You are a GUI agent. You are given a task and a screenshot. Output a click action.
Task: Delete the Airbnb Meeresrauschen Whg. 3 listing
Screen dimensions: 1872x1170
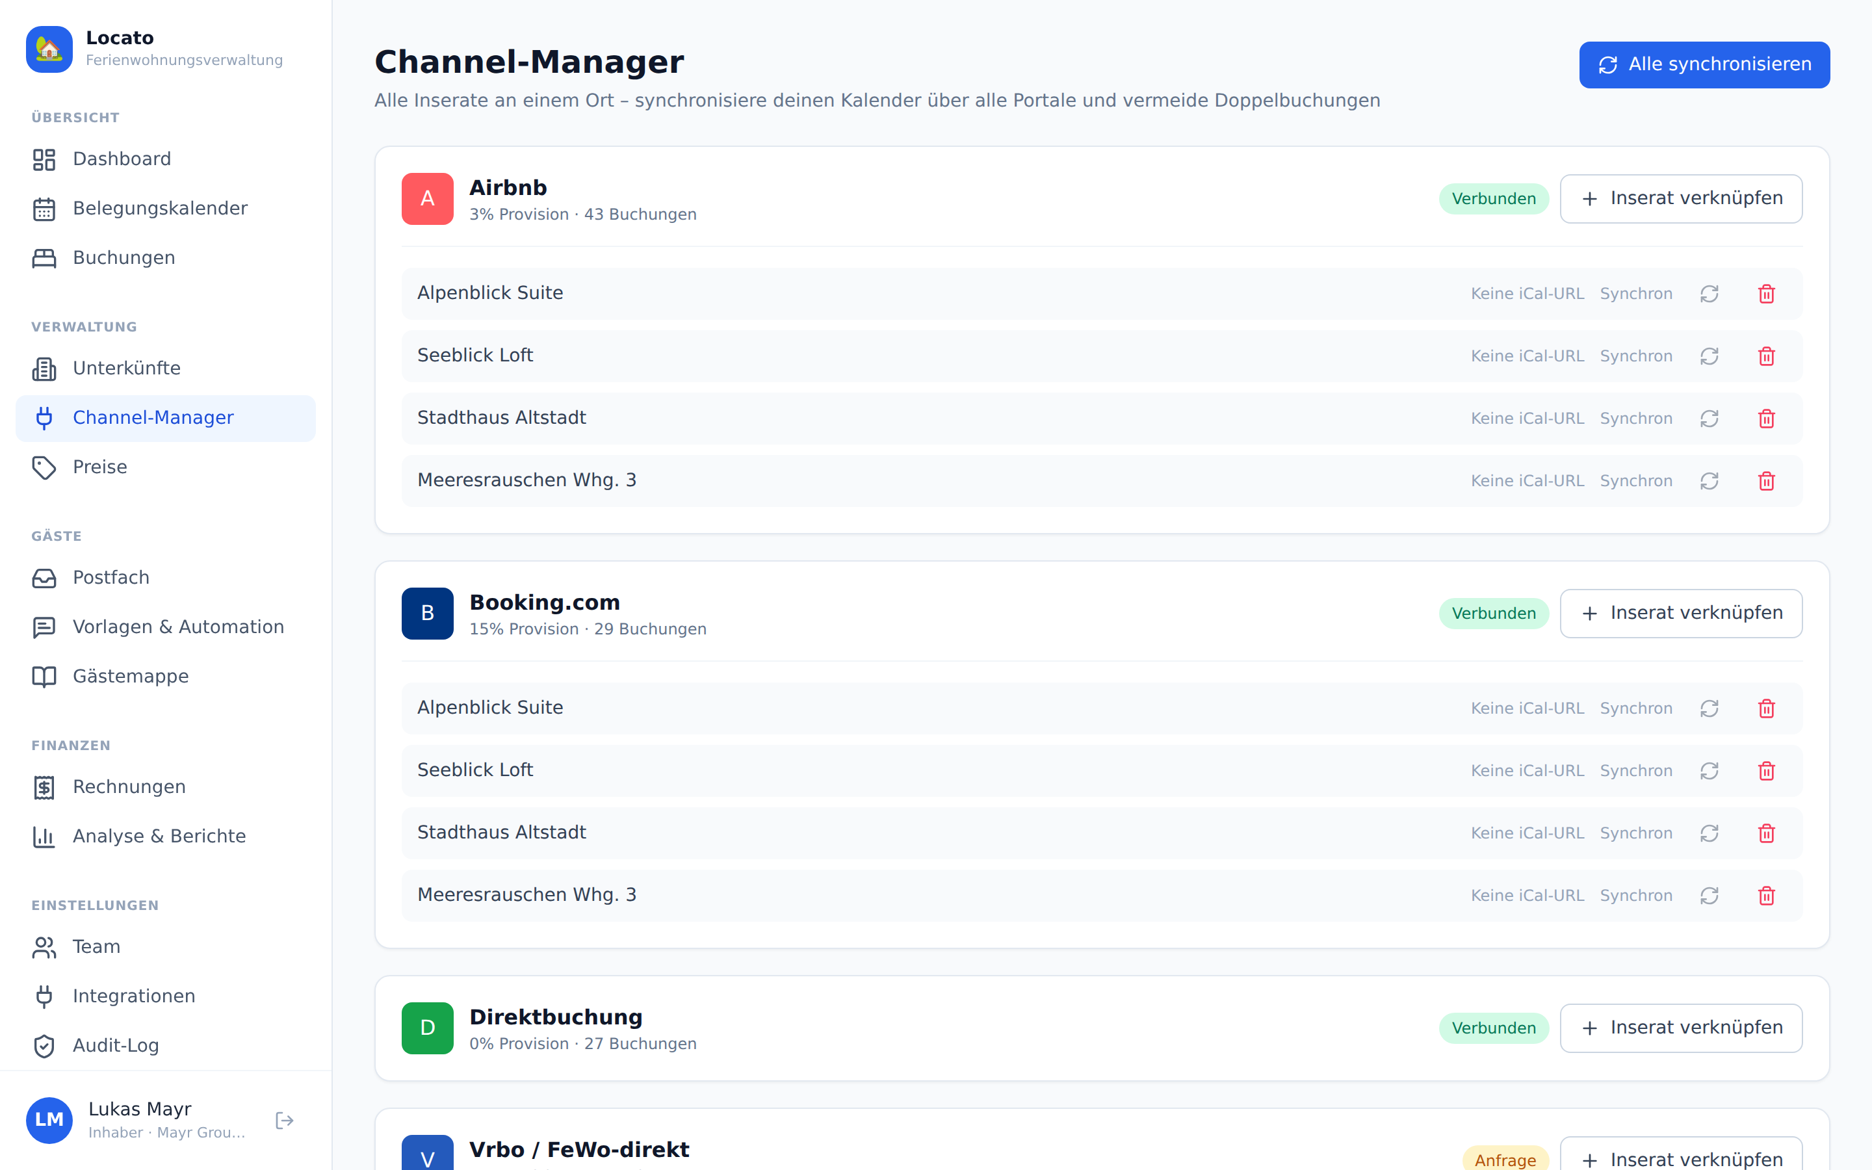[x=1767, y=481]
